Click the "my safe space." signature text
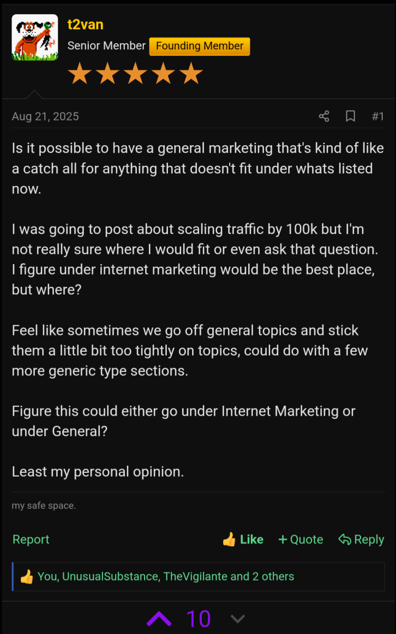396x634 pixels. click(44, 506)
